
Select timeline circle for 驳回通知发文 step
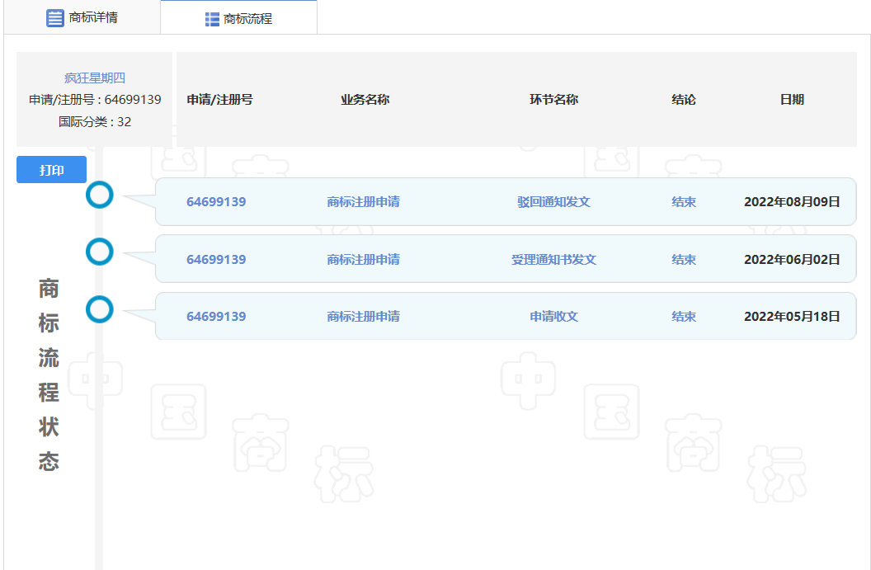tap(100, 195)
